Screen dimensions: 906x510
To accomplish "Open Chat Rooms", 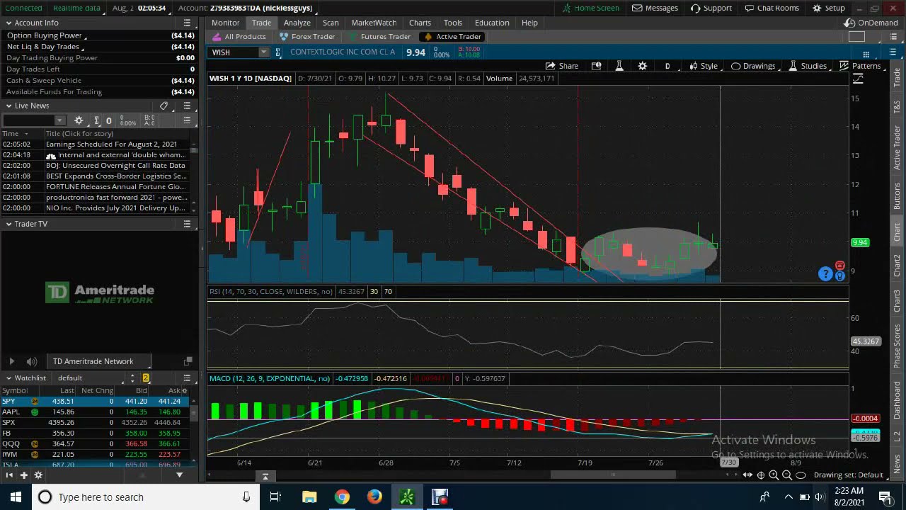I will [772, 8].
